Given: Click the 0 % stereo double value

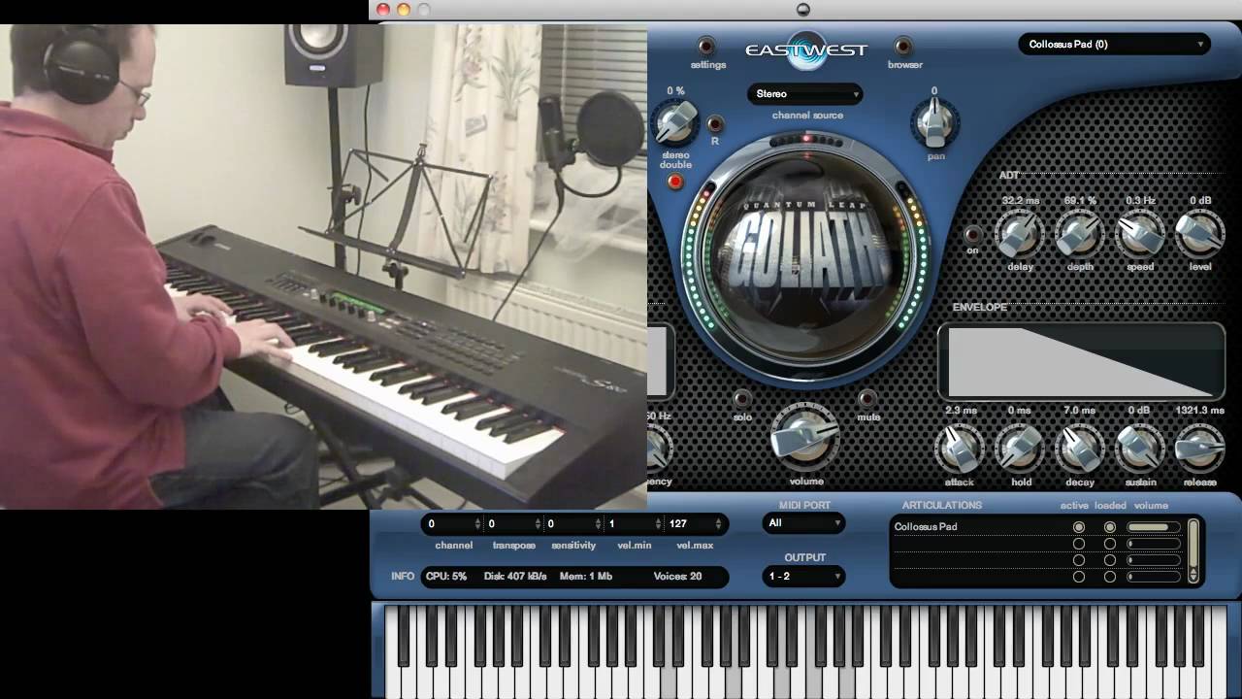Looking at the screenshot, I should 675,90.
